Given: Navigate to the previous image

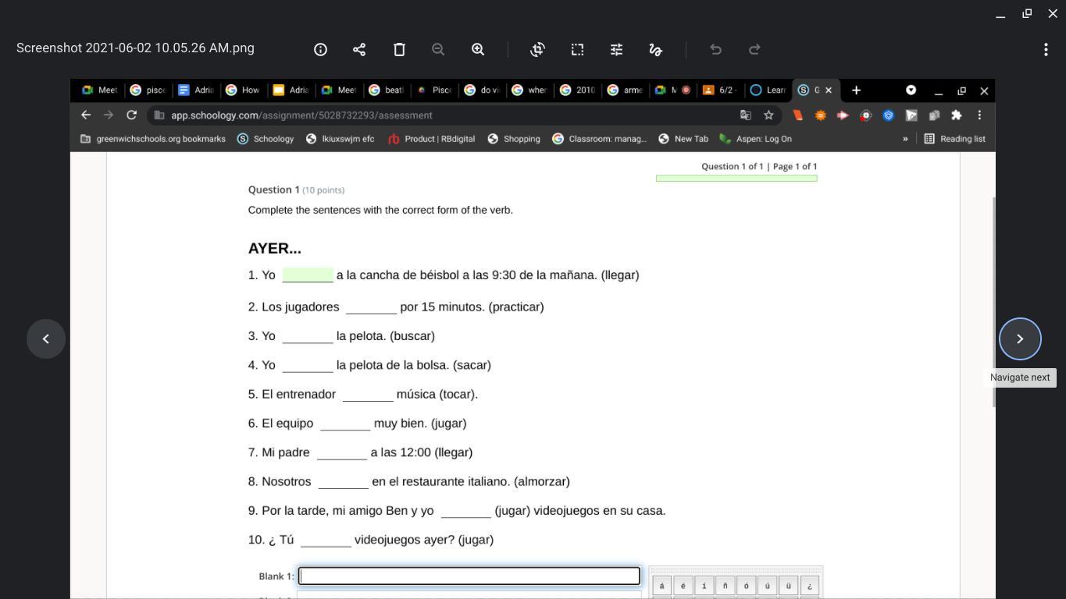Looking at the screenshot, I should point(46,338).
